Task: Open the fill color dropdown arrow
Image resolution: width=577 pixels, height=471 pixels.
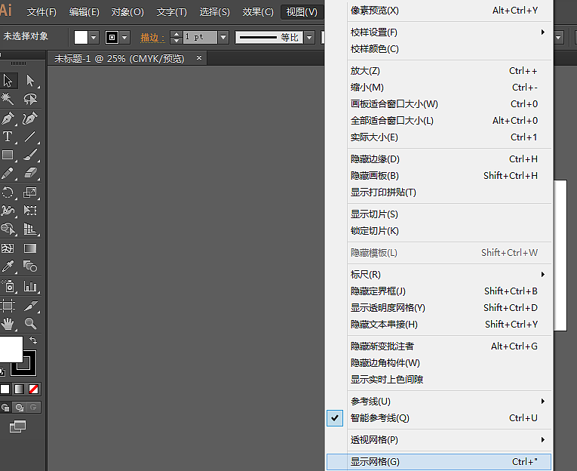Action: (x=94, y=37)
